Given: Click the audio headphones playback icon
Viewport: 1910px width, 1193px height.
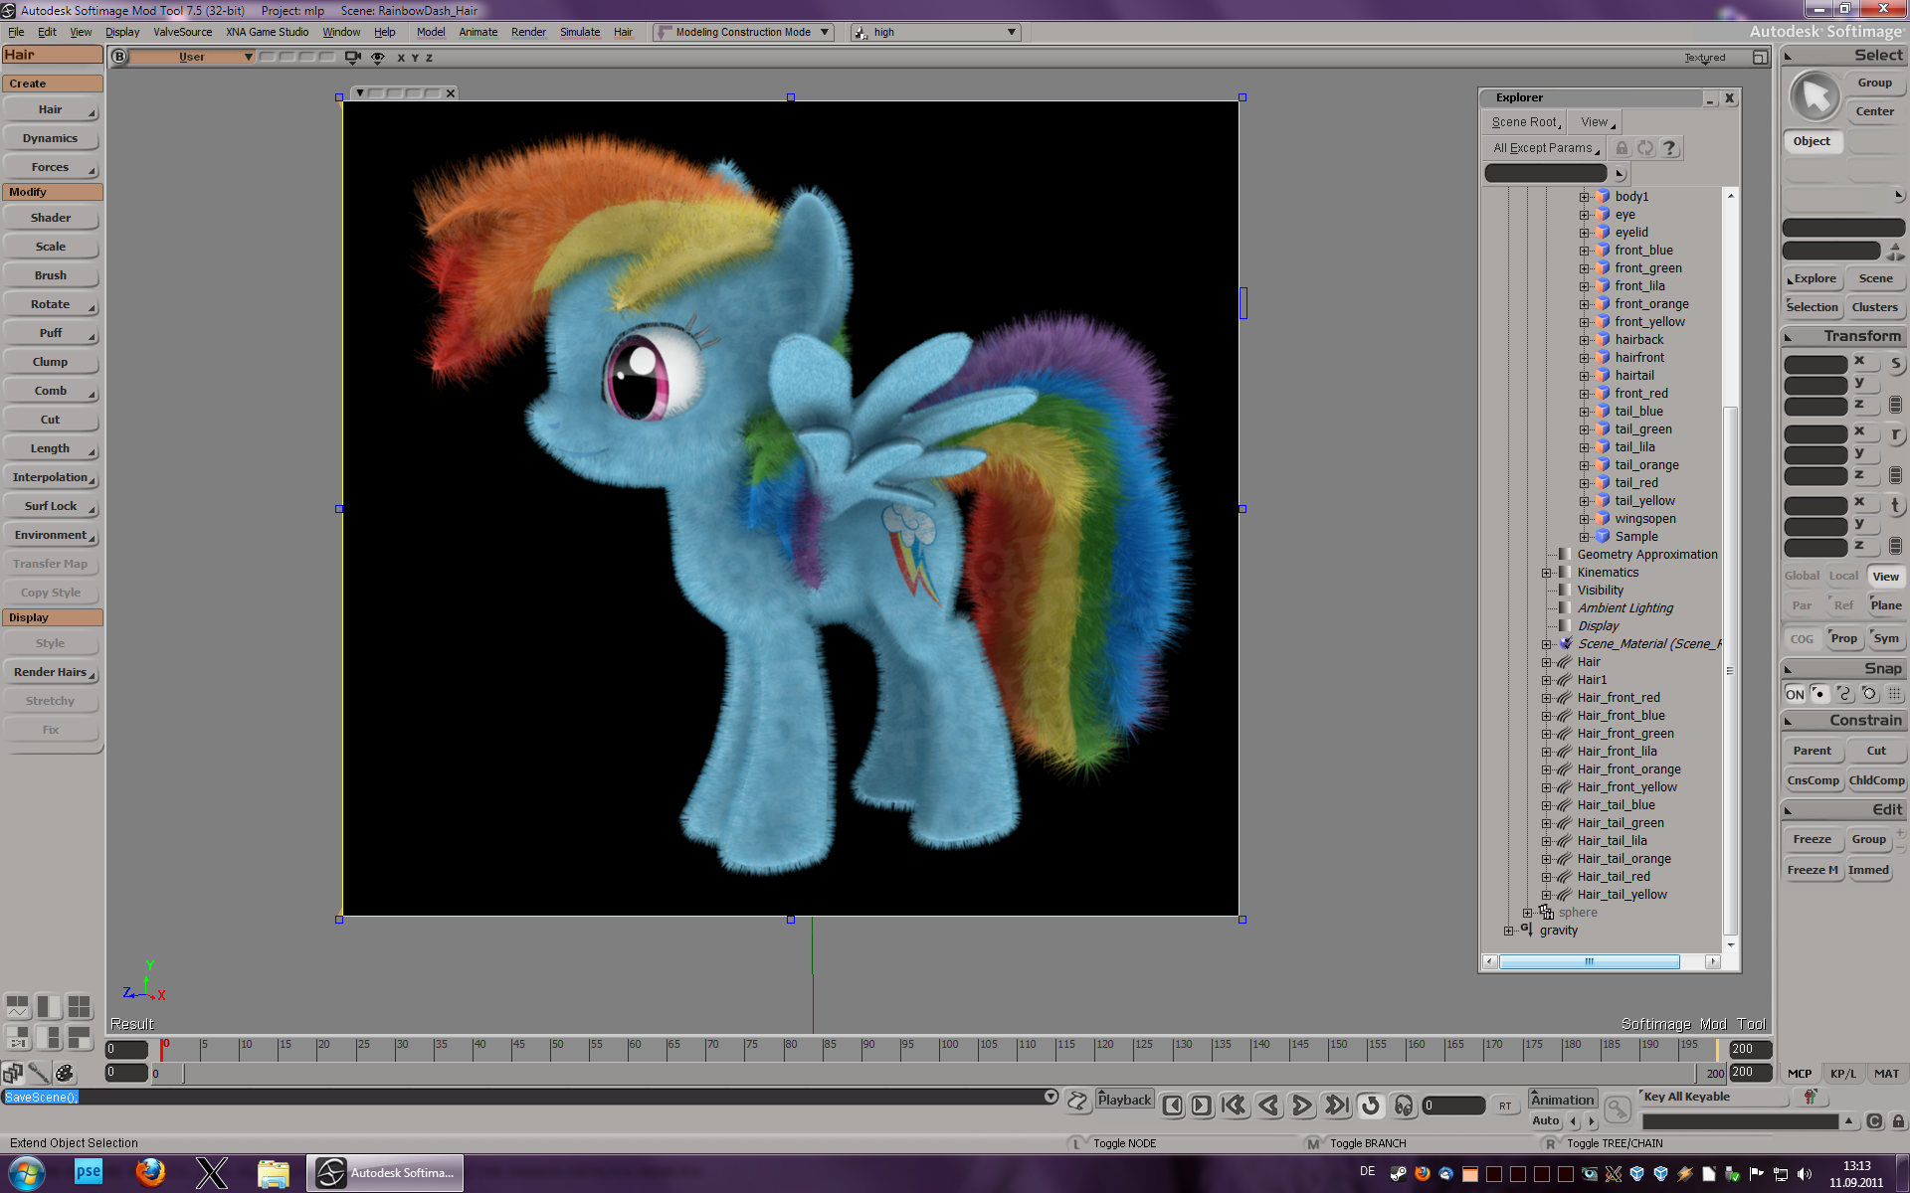Looking at the screenshot, I should [x=1403, y=1105].
